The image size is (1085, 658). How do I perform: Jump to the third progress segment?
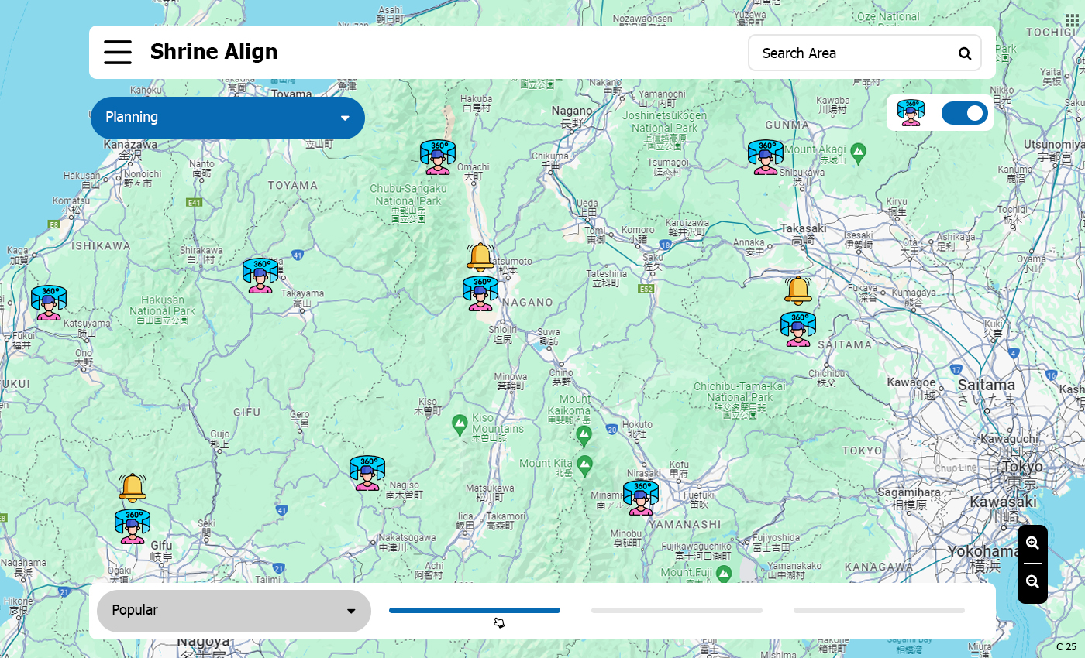click(x=879, y=611)
